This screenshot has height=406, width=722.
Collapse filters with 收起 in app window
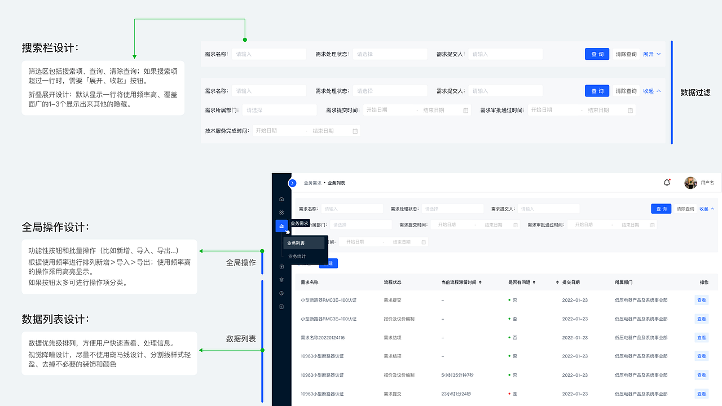pos(707,209)
